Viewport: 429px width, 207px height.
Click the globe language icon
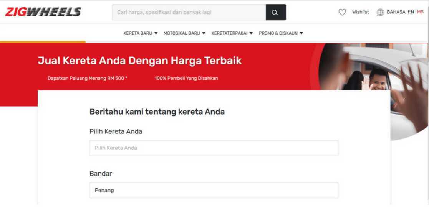[x=380, y=12]
